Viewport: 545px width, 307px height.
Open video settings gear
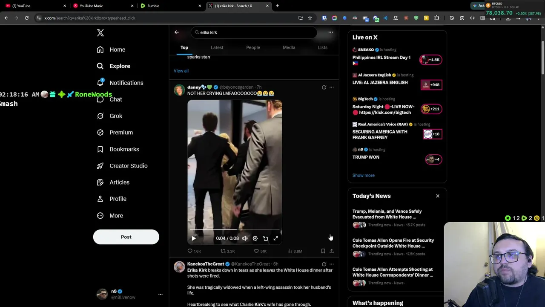tap(255, 238)
